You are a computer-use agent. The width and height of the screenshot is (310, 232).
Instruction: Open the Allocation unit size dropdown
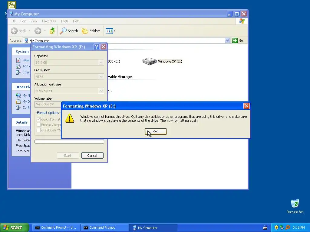click(x=101, y=91)
